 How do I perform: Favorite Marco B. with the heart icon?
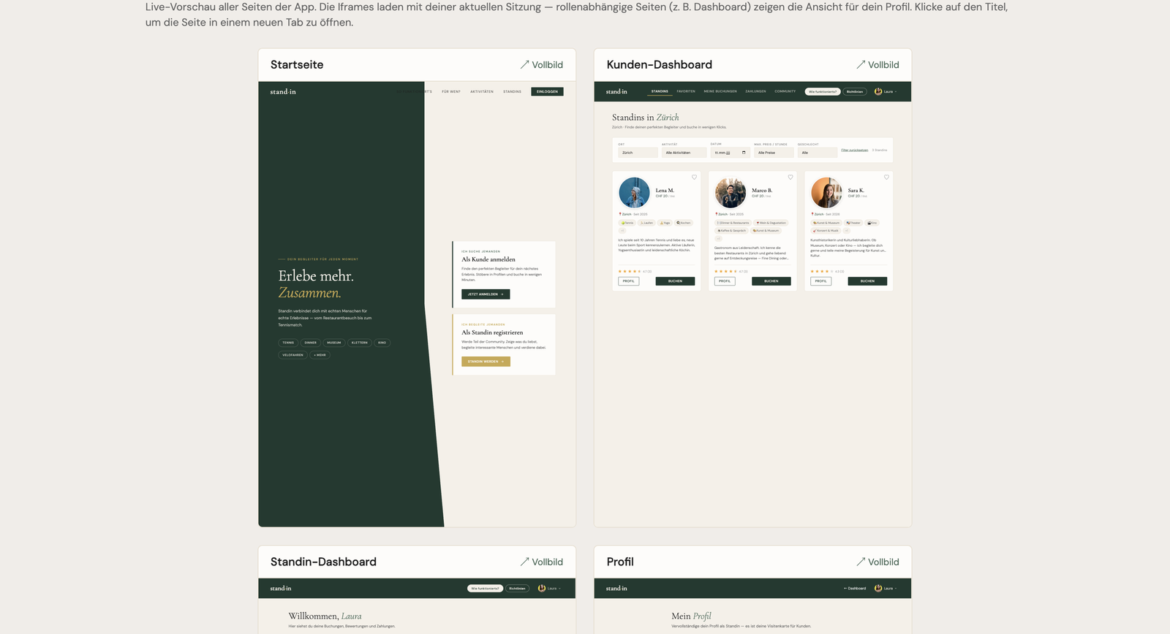790,177
